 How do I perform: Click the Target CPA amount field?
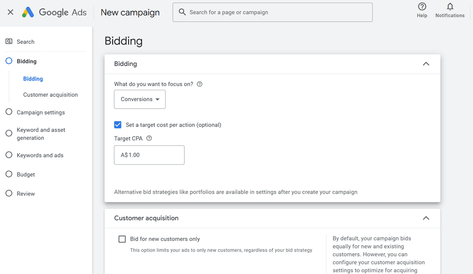point(149,155)
